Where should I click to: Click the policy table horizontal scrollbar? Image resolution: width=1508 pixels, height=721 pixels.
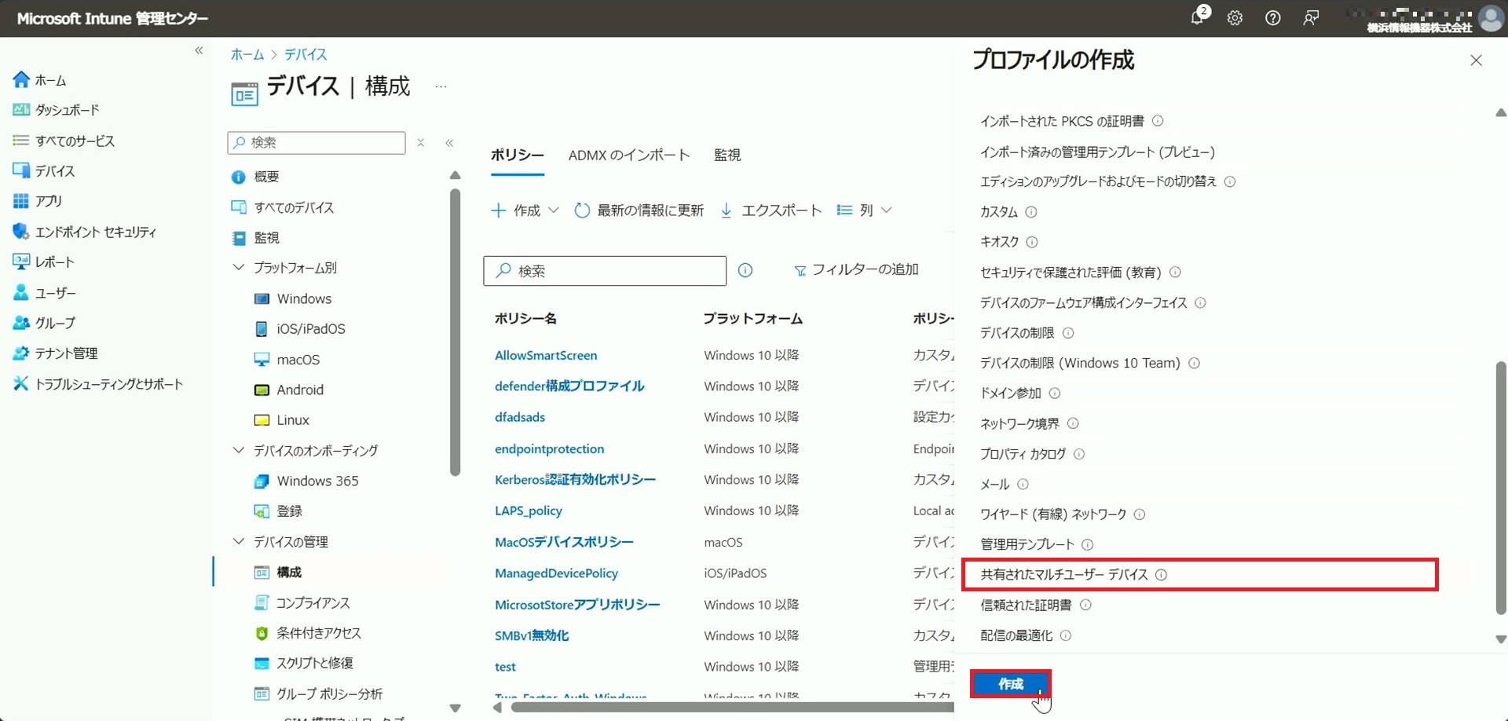(732, 708)
